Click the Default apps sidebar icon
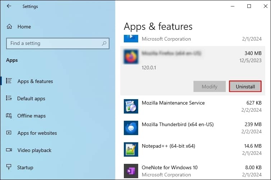 [9, 98]
